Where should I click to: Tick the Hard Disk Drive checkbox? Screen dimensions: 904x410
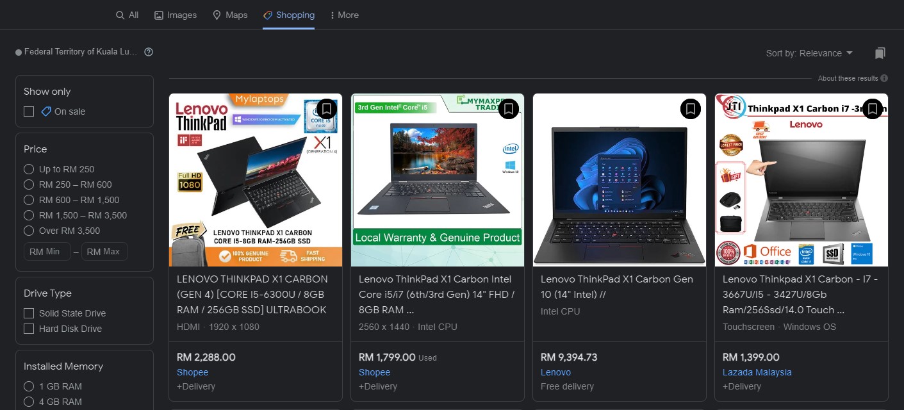click(29, 329)
